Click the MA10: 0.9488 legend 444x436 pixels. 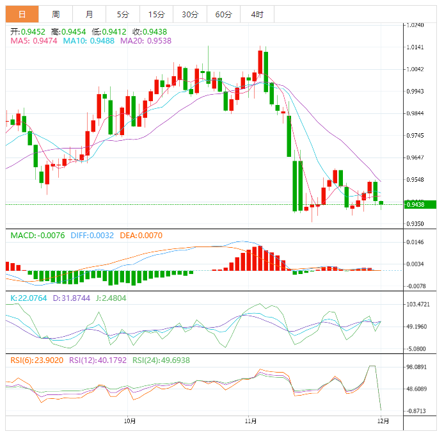89,41
